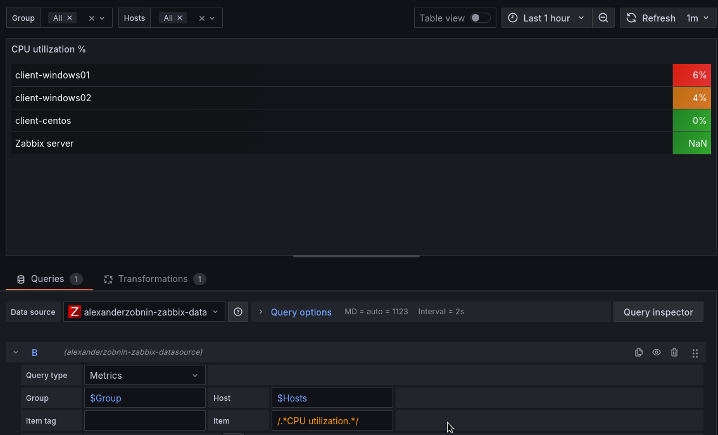
Task: Open the Last 1 hour time picker
Action: click(x=546, y=18)
